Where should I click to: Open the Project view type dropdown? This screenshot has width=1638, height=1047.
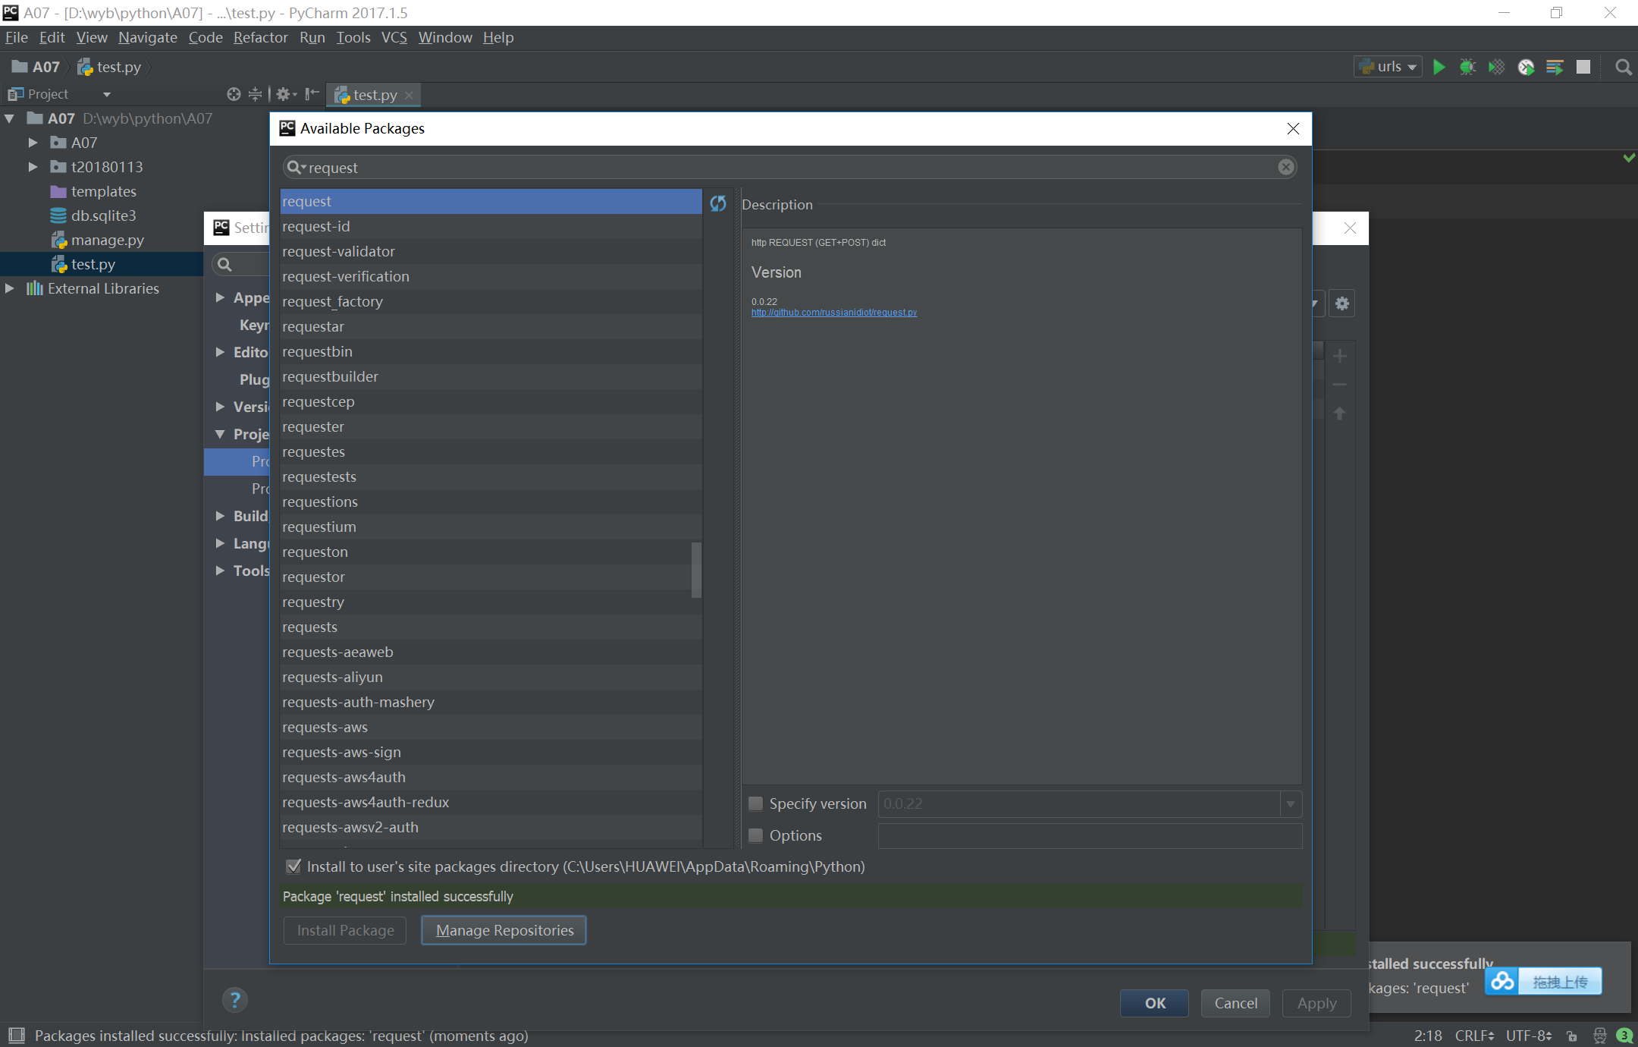[x=107, y=94]
